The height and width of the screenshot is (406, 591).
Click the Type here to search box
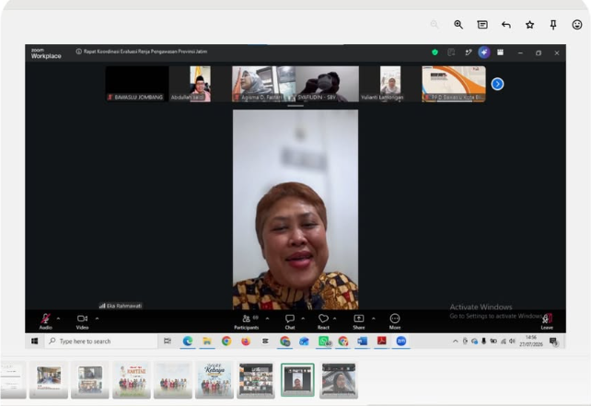point(102,342)
